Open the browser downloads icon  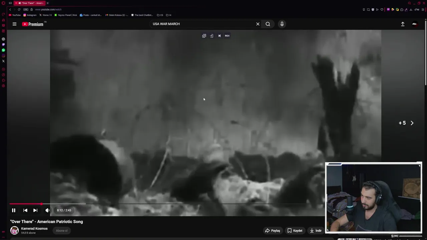(411, 10)
